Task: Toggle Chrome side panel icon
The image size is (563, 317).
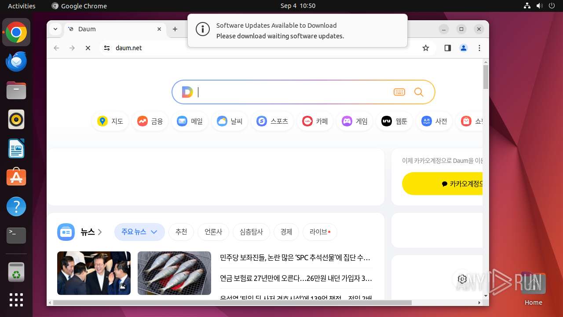Action: [x=448, y=48]
